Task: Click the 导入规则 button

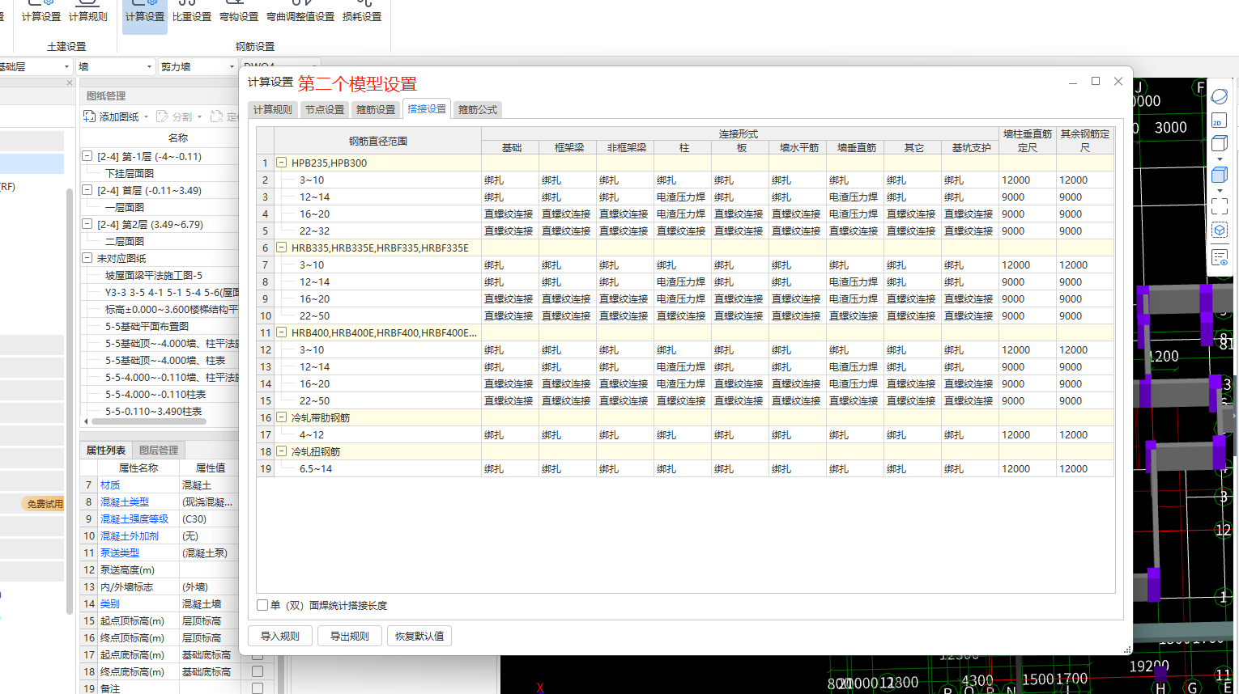Action: pos(280,636)
